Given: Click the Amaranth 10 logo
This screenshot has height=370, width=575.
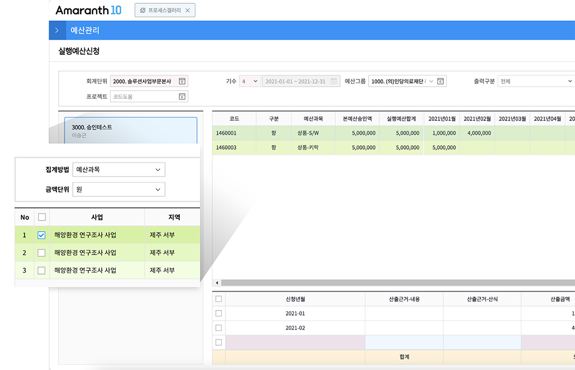Looking at the screenshot, I should (x=88, y=10).
